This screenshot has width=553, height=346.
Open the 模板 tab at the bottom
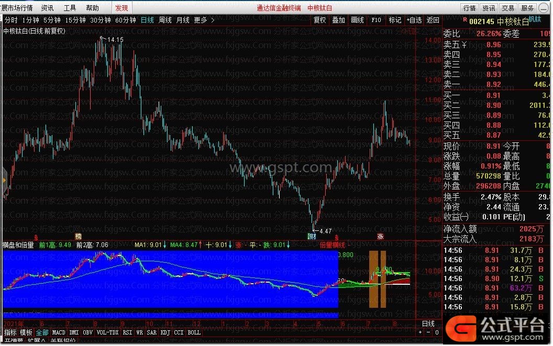(x=26, y=332)
